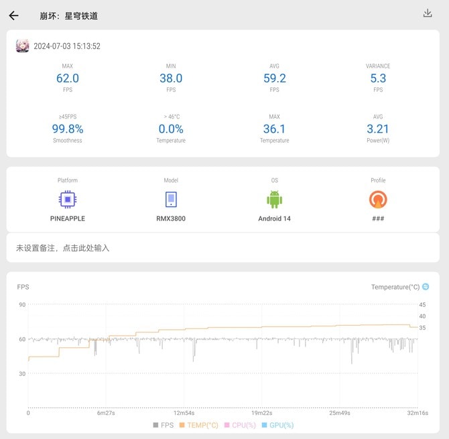Tap the RMX3800 phone model icon
Viewport: 449px width, 439px height.
pyautogui.click(x=171, y=200)
